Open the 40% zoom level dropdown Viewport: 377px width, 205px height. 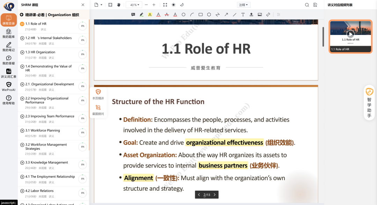click(x=134, y=5)
